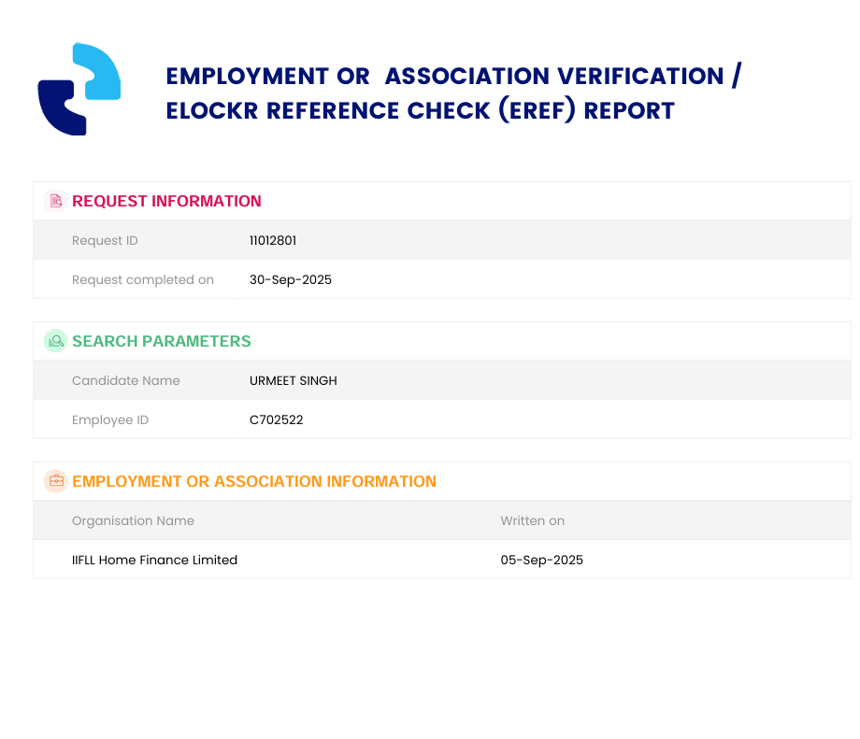Viewport: 860px width, 739px height.
Task: Click the Request ID label
Action: pos(105,241)
